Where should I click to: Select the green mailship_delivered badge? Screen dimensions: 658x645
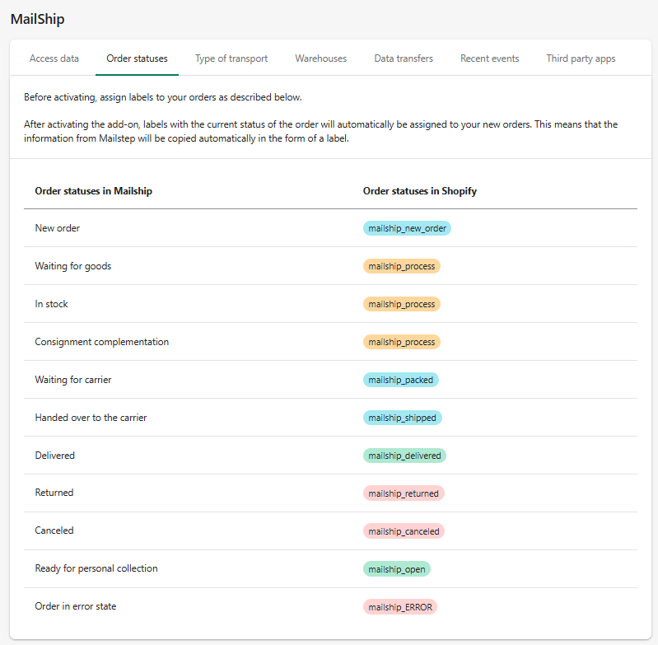tap(404, 456)
